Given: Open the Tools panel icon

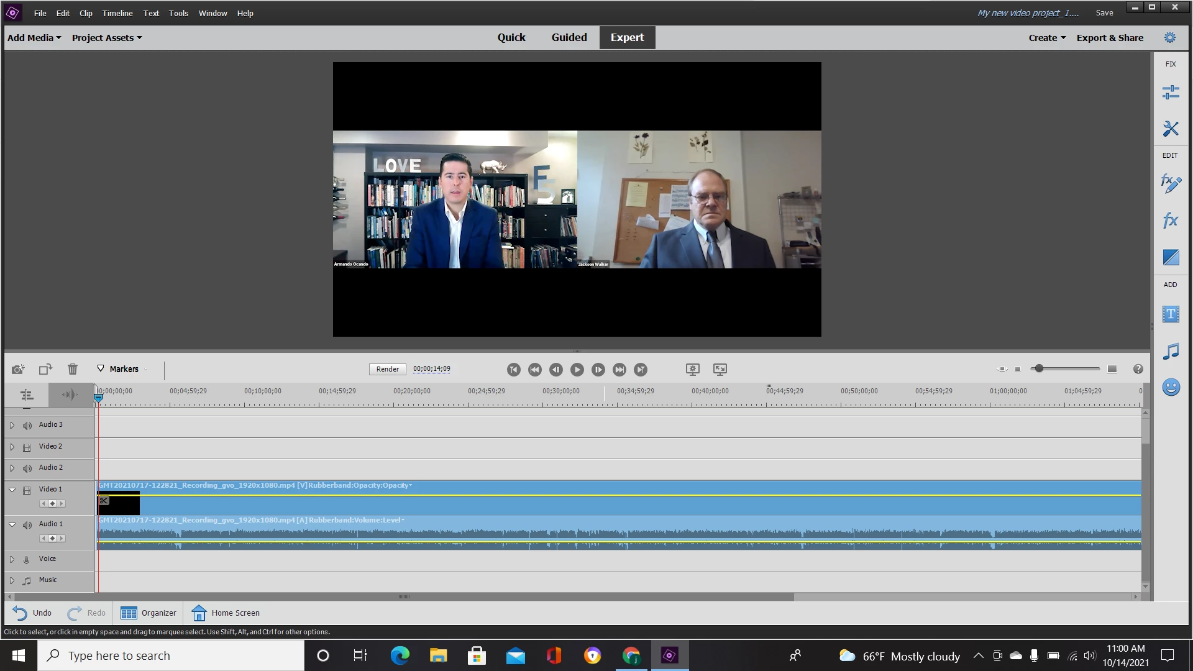Looking at the screenshot, I should pos(1171,129).
